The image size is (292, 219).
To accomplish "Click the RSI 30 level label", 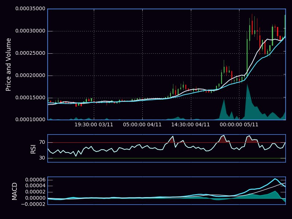I will tap(42, 158).
